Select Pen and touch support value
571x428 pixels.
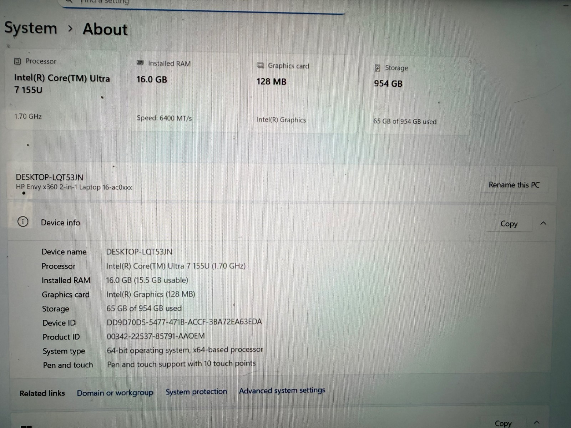pos(181,364)
